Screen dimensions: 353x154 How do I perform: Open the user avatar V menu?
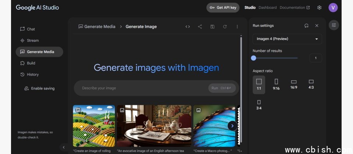click(x=333, y=8)
